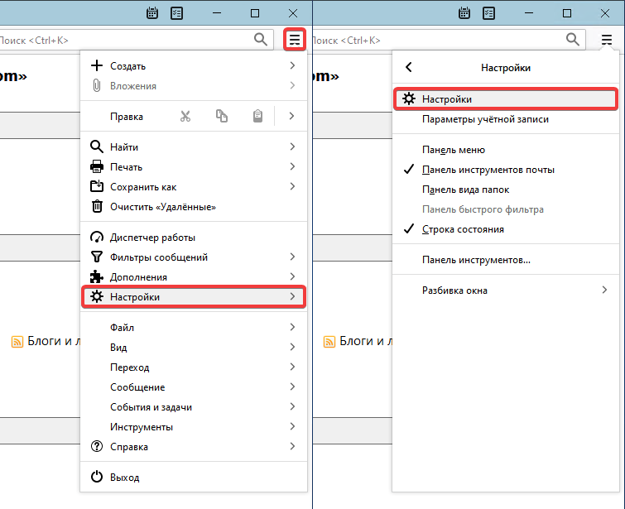This screenshot has width=625, height=509.
Task: Click the Copy icon in Правка row
Action: [x=222, y=117]
